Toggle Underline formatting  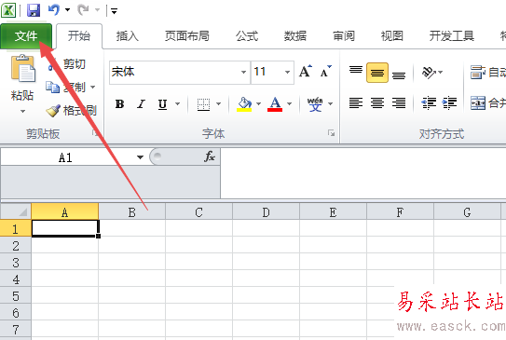(x=163, y=104)
